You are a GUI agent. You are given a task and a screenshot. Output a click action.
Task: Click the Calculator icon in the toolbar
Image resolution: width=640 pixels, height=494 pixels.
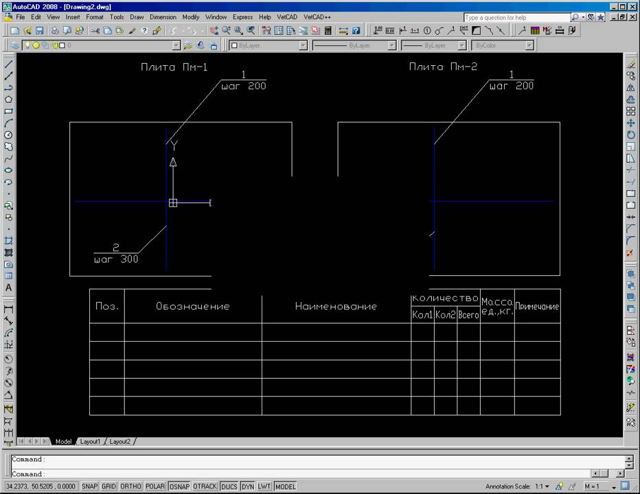(x=328, y=31)
